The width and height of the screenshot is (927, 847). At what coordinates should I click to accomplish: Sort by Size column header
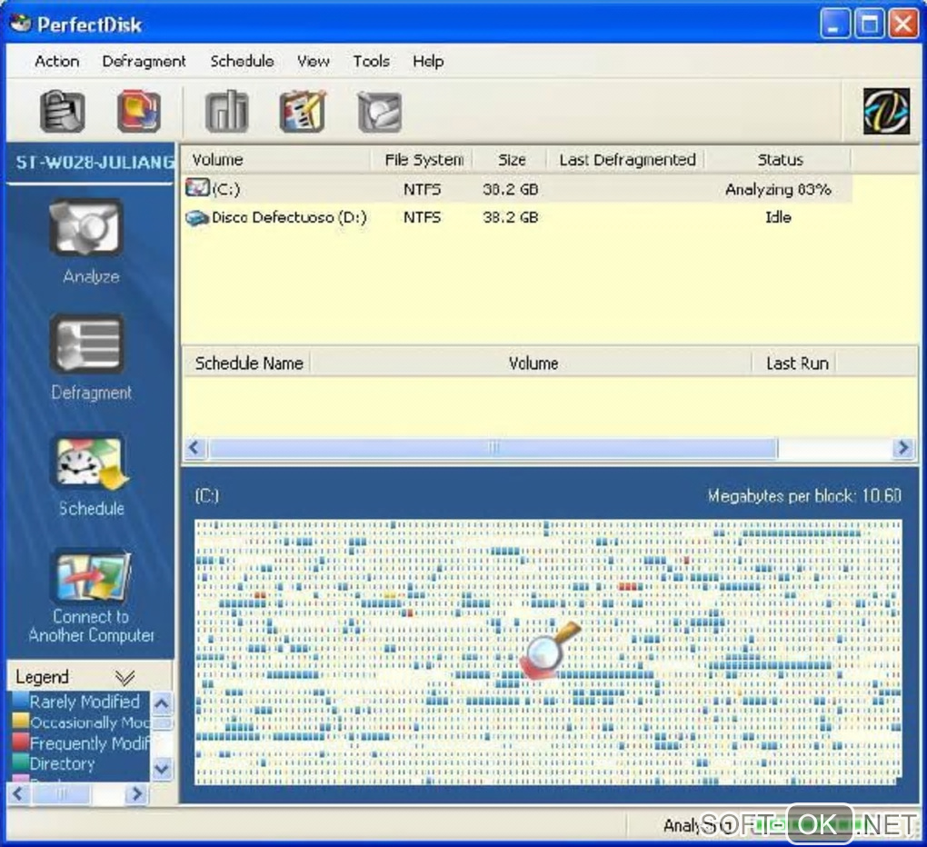click(x=511, y=160)
